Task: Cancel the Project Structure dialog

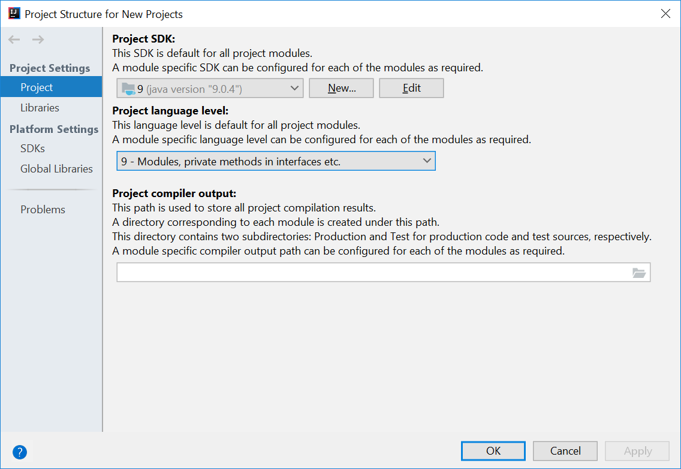Action: 565,450
